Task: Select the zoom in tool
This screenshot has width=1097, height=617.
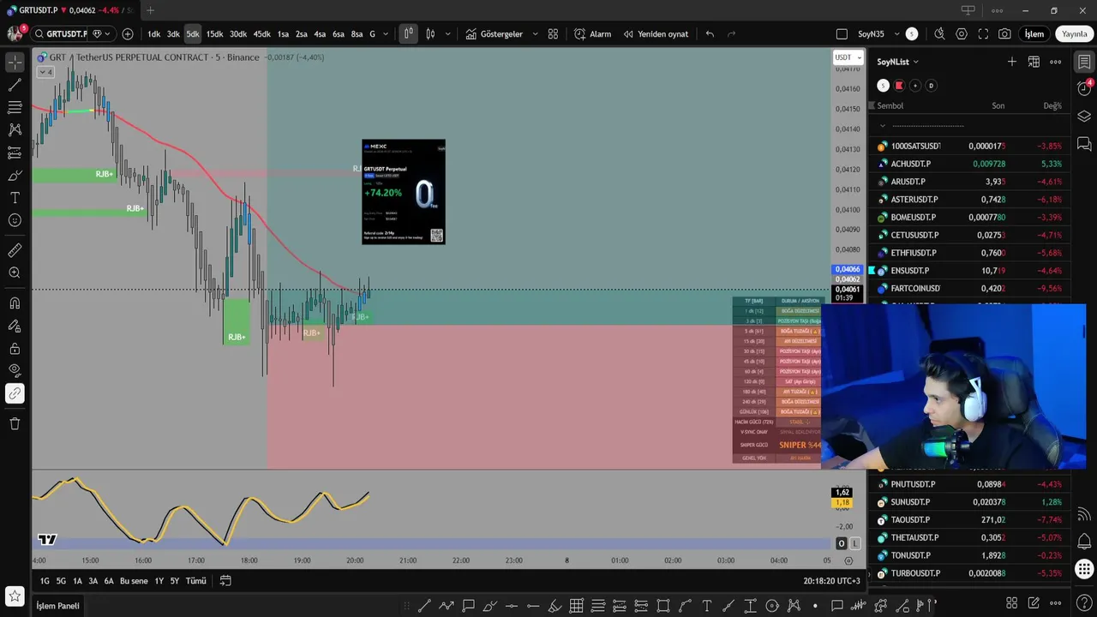Action: pyautogui.click(x=15, y=273)
